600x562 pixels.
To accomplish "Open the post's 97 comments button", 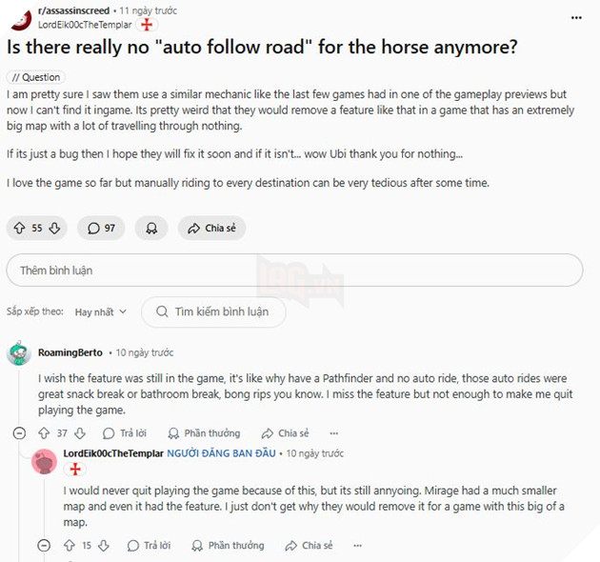I will point(102,229).
